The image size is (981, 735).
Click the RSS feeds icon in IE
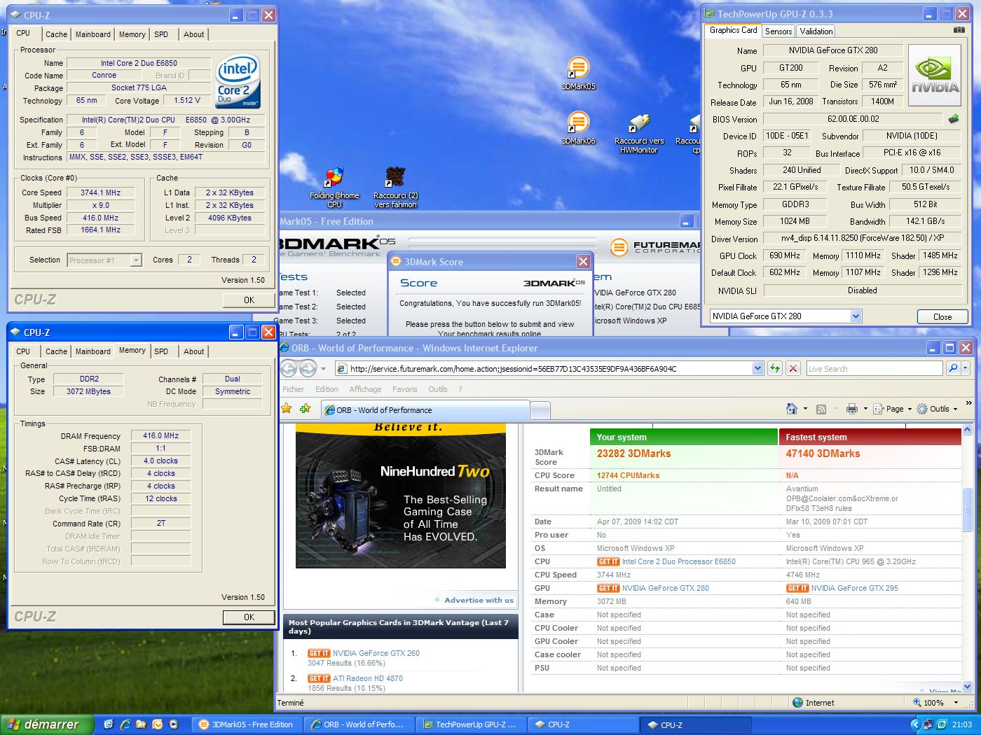(x=821, y=409)
